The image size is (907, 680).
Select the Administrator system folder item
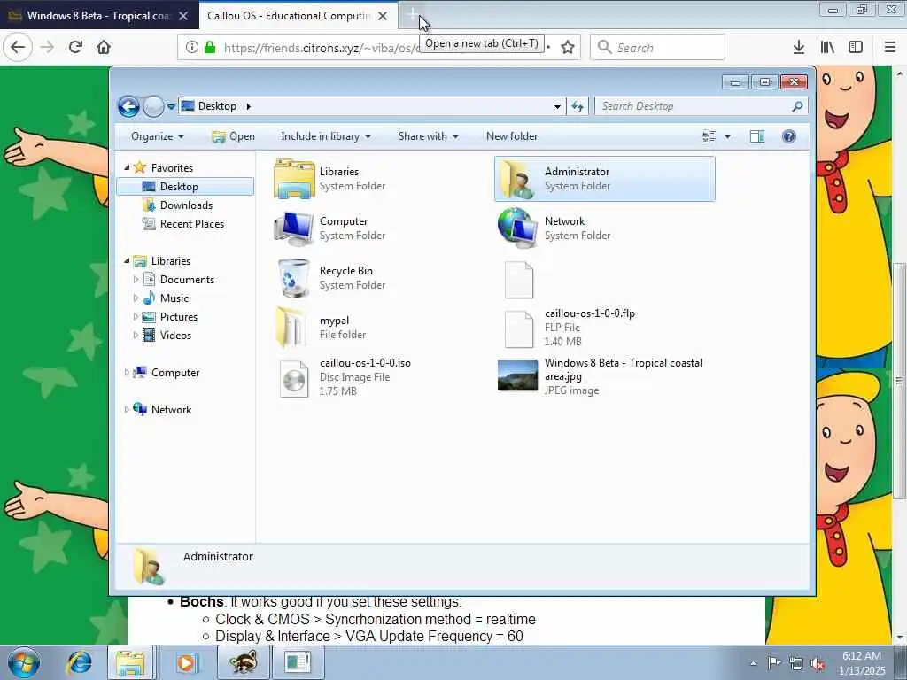[x=604, y=179]
